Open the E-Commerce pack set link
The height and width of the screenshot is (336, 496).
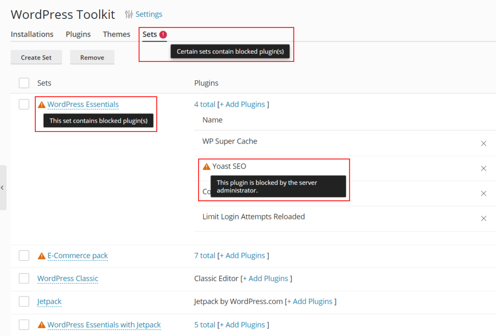pyautogui.click(x=77, y=255)
